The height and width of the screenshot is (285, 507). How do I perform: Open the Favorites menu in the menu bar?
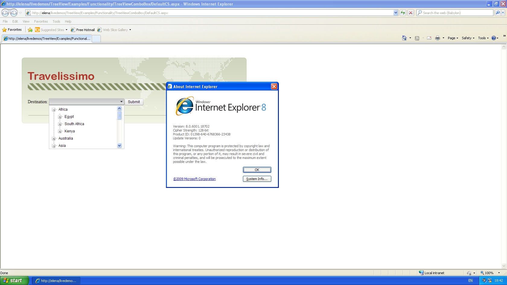[x=41, y=21]
